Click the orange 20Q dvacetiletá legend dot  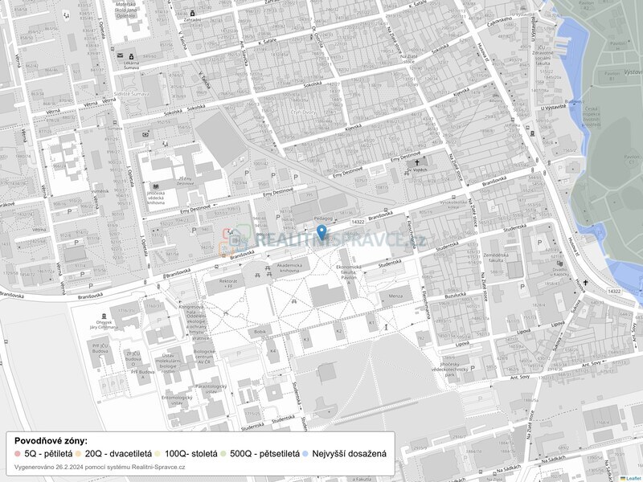[x=79, y=453]
